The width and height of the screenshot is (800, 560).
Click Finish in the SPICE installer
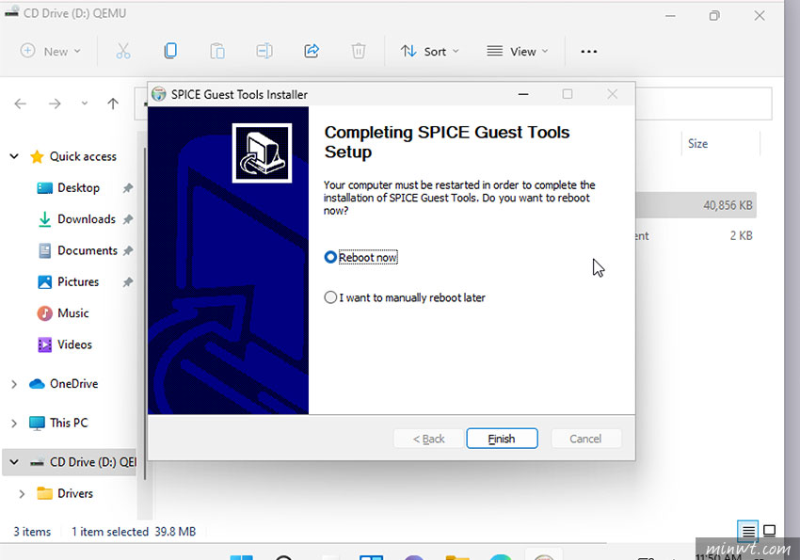point(502,439)
